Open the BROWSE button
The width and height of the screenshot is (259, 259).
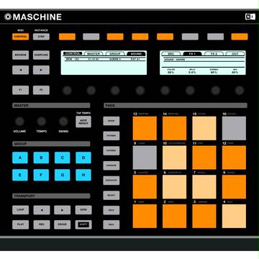pyautogui.click(x=21, y=55)
